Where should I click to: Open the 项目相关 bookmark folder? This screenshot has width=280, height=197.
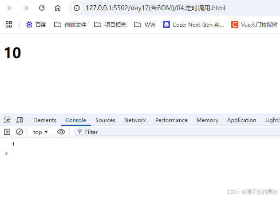coord(110,25)
